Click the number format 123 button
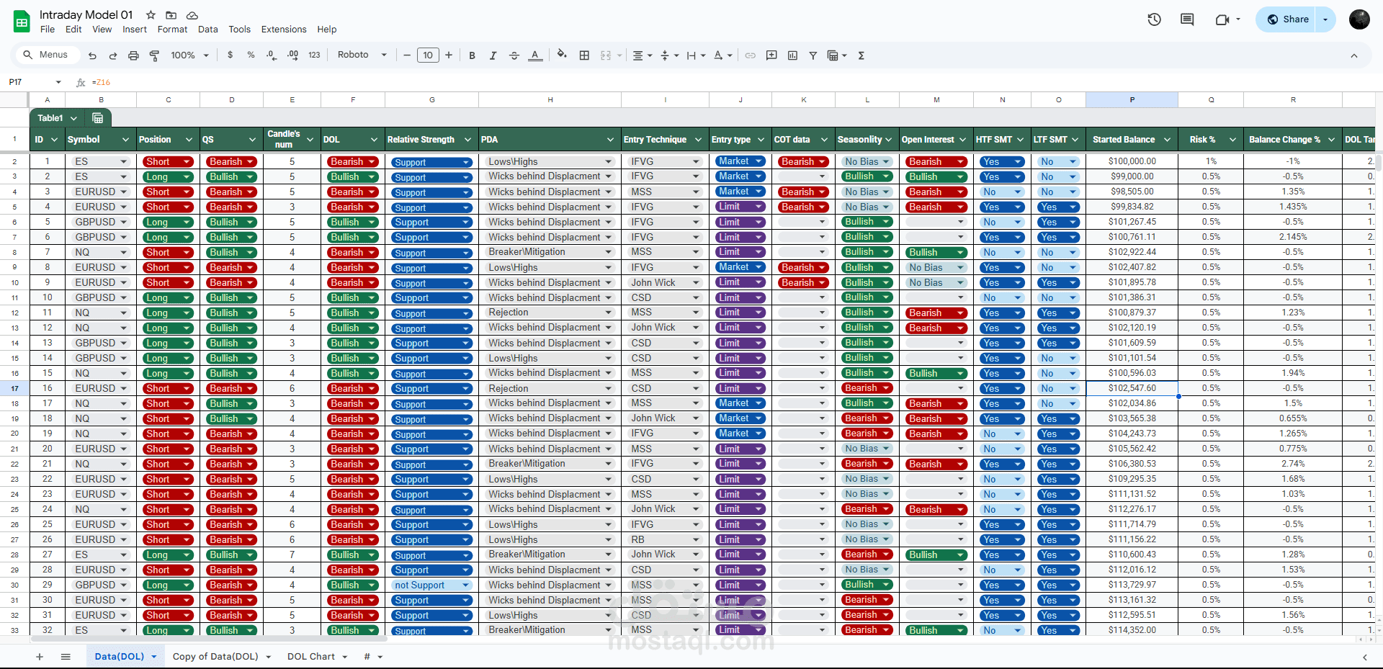The image size is (1383, 669). click(314, 55)
